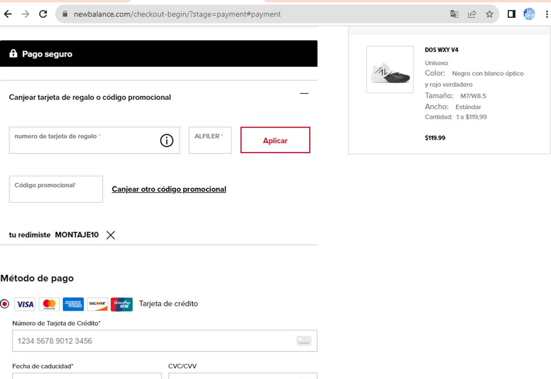This screenshot has width=551, height=379.
Task: Click the browser address bar URL
Action: pyautogui.click(x=177, y=14)
